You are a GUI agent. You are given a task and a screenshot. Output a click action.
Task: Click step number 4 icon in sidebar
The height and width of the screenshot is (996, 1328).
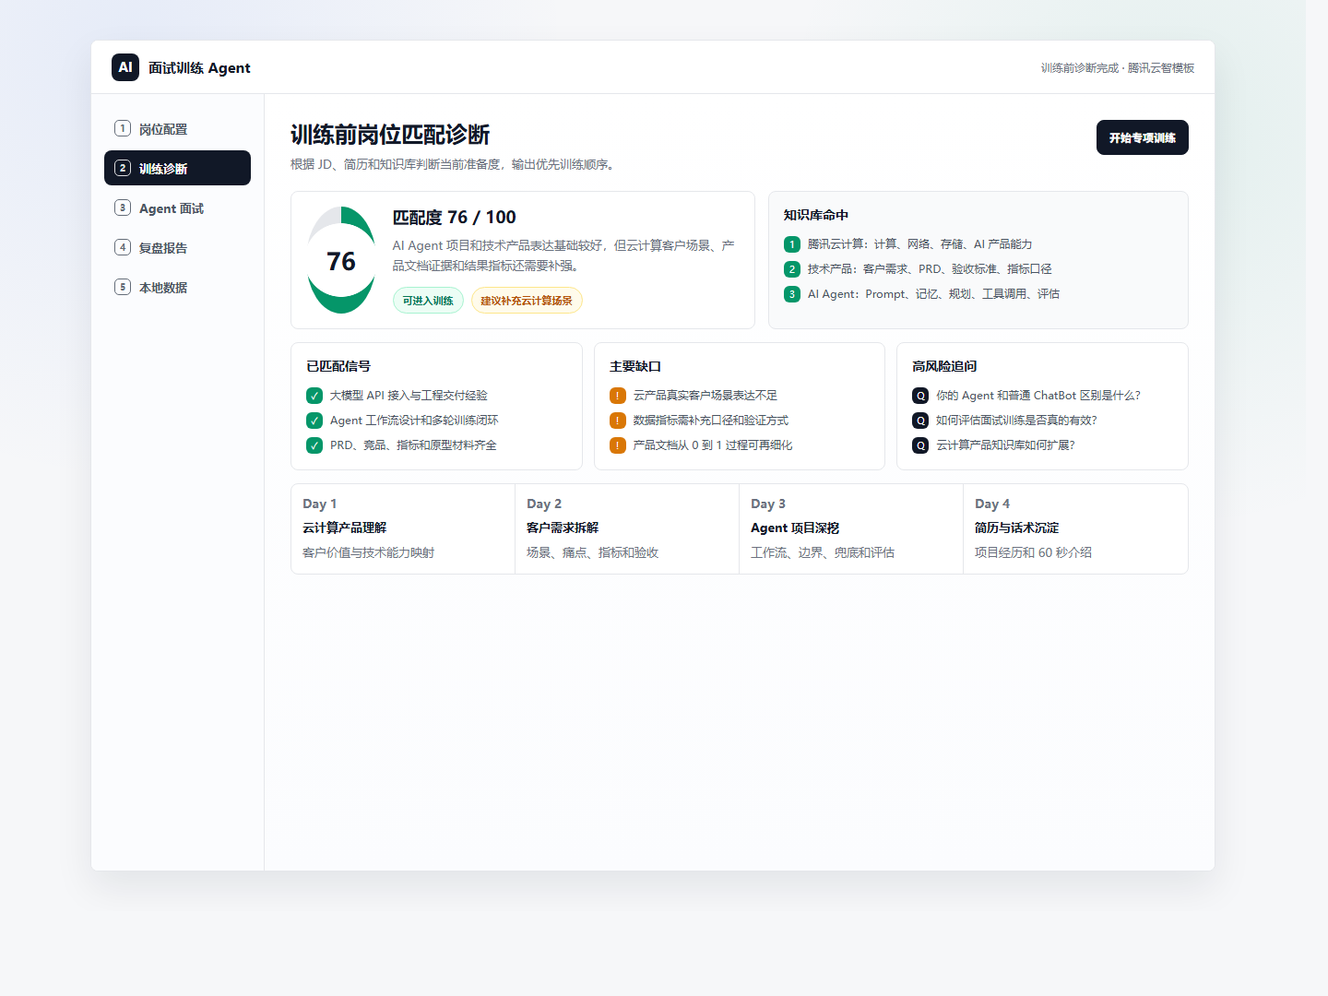123,247
